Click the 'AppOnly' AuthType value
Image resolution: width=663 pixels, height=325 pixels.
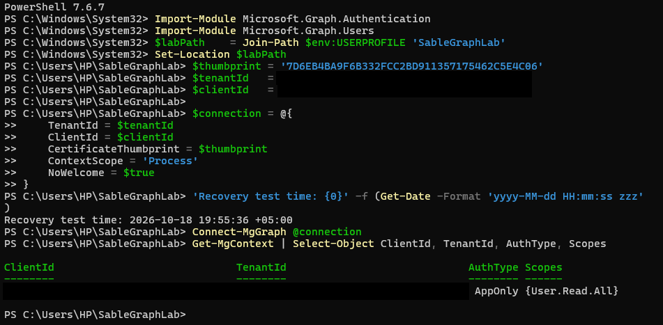point(496,291)
